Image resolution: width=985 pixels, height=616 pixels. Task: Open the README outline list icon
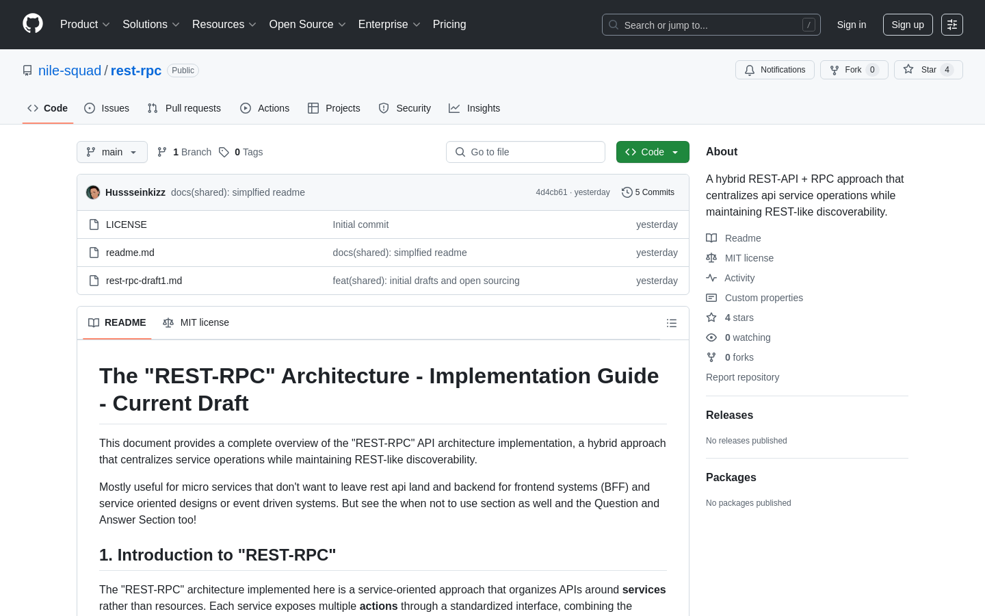point(672,323)
